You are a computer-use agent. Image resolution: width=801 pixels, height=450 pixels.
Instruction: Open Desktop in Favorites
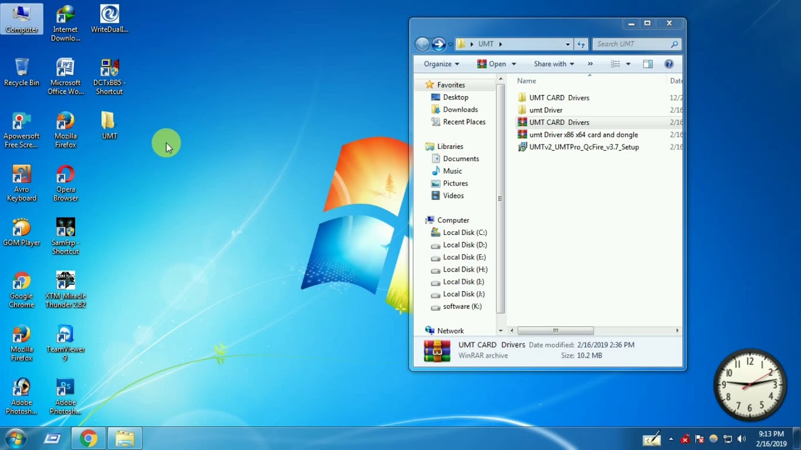coord(456,97)
